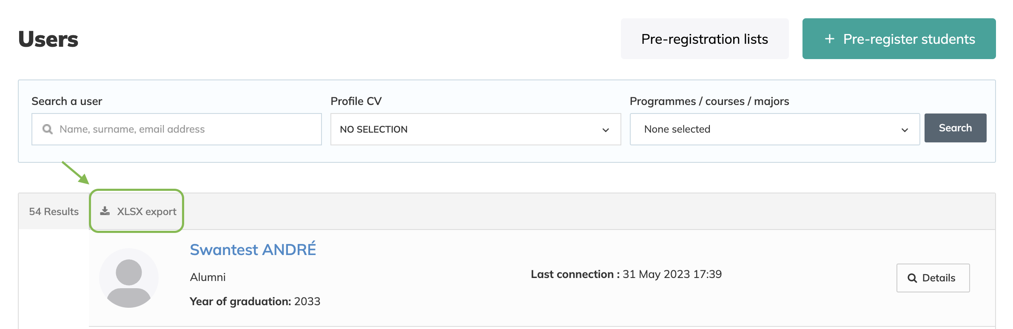Expand the Profile CV dropdown arrow
The width and height of the screenshot is (1013, 329).
click(x=606, y=130)
